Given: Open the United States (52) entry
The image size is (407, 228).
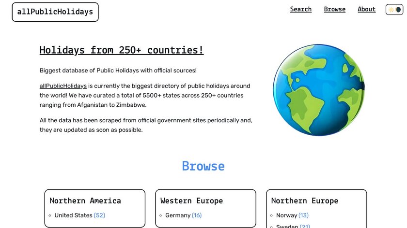Looking at the screenshot, I should click(x=79, y=215).
